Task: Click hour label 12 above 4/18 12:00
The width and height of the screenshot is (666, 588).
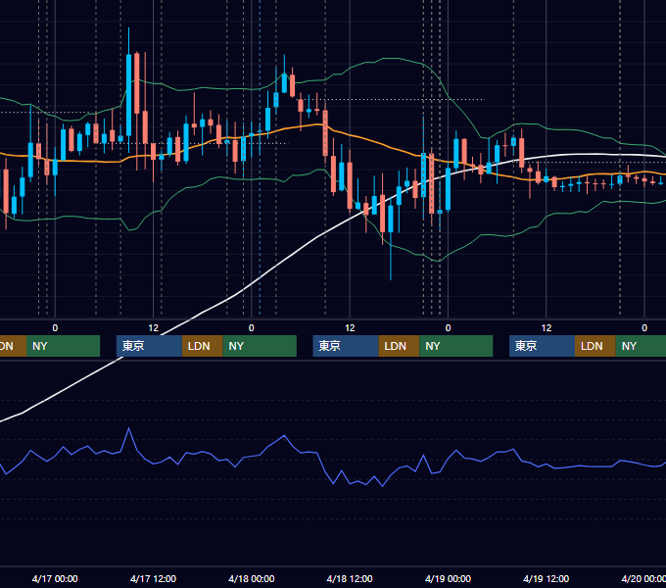Action: point(350,328)
